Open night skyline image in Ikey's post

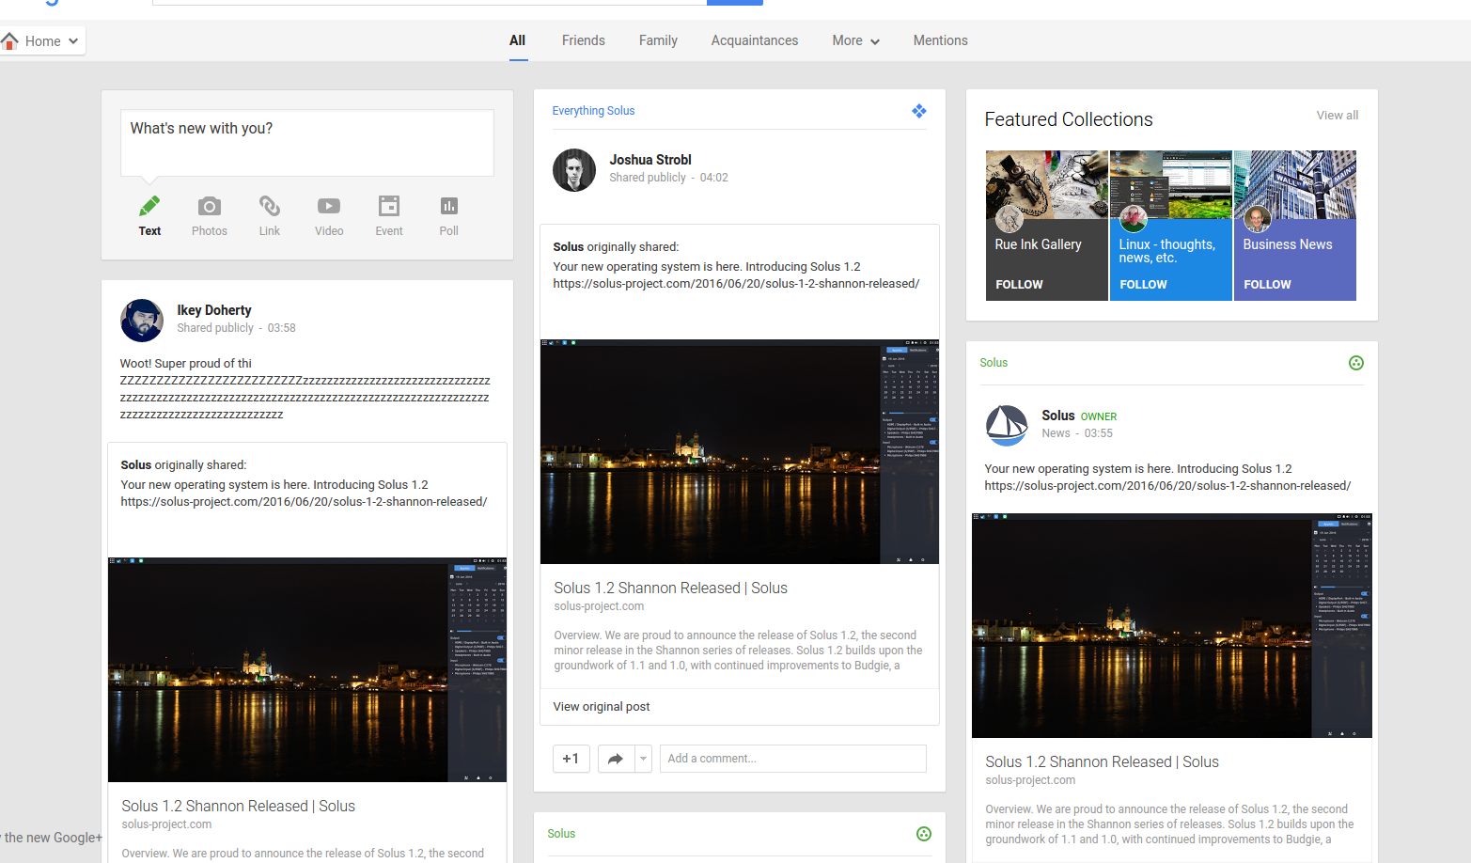307,669
